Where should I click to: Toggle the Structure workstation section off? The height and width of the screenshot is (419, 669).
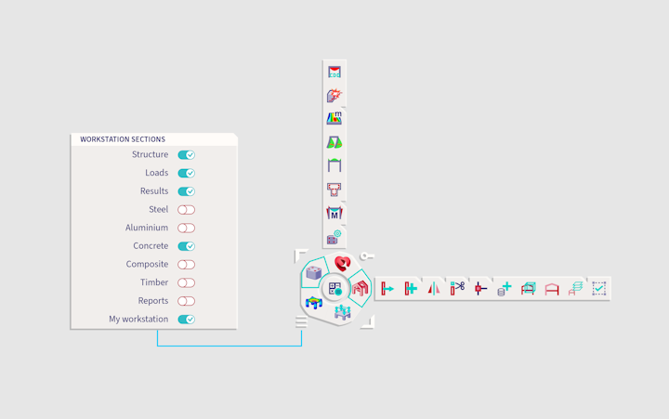pos(186,155)
